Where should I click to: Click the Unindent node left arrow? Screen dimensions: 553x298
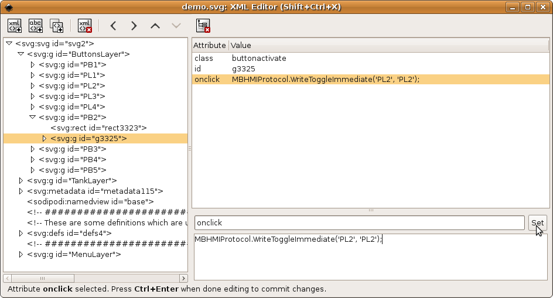(113, 26)
